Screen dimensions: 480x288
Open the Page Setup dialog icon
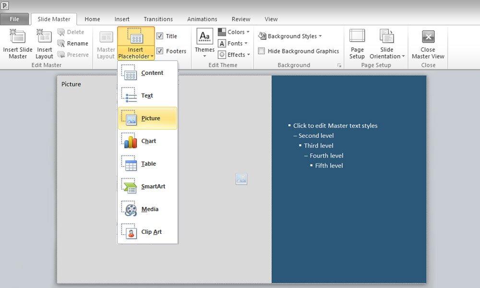click(x=357, y=37)
